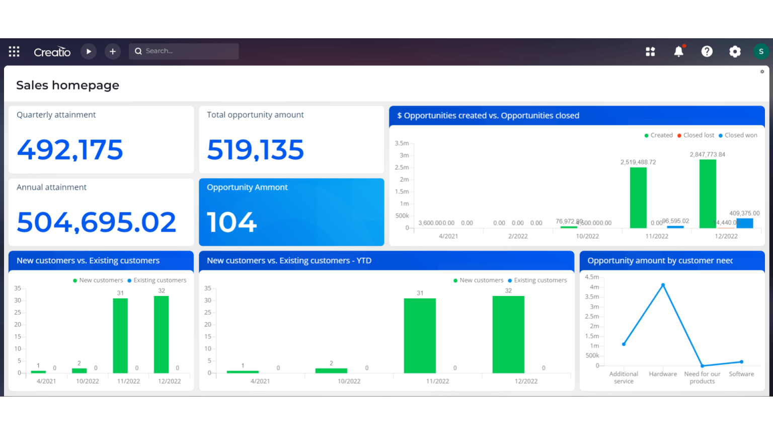Image resolution: width=773 pixels, height=435 pixels.
Task: Click the Quarterly attainment value
Action: click(70, 149)
